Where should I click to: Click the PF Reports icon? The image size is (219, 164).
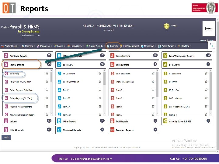point(59,64)
